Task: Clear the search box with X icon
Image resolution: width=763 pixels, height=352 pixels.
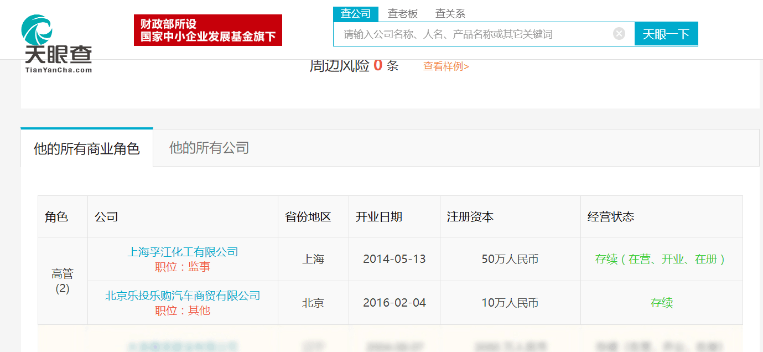Action: pos(619,34)
